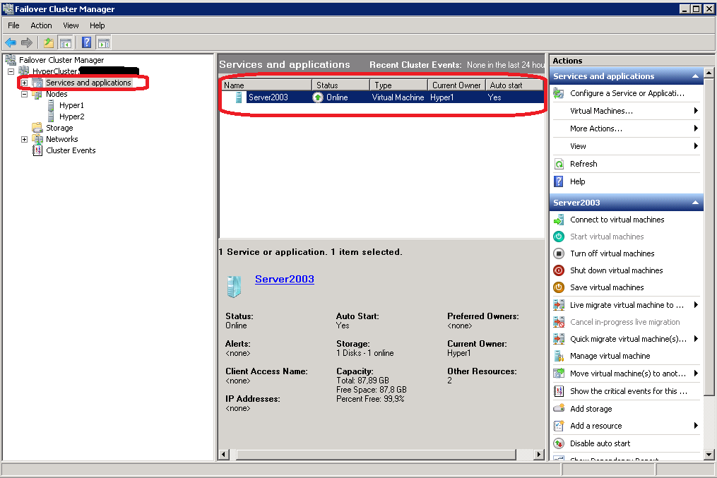Click the Disable auto start icon
The height and width of the screenshot is (478, 717).
click(x=559, y=443)
